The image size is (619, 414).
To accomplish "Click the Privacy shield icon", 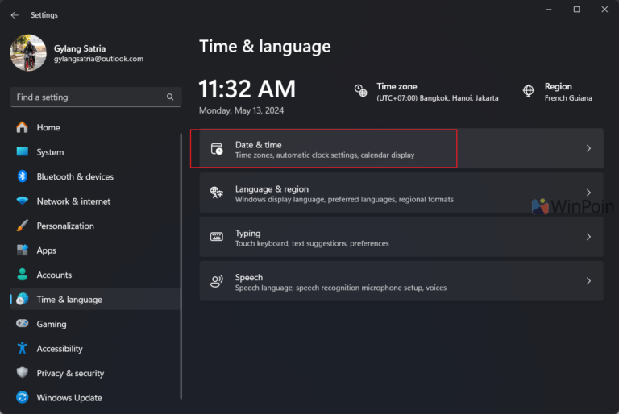I will (22, 373).
